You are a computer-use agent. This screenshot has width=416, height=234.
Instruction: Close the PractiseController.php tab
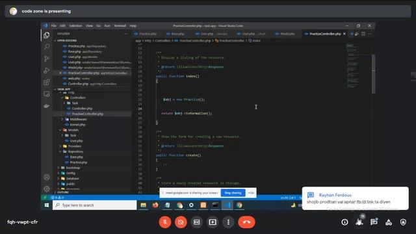344,34
